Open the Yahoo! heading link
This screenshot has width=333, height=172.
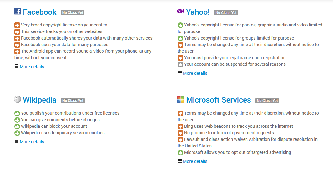[x=198, y=12]
